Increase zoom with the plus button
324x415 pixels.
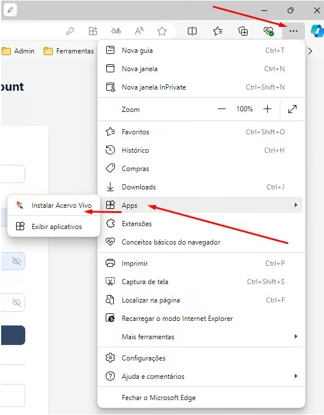267,109
